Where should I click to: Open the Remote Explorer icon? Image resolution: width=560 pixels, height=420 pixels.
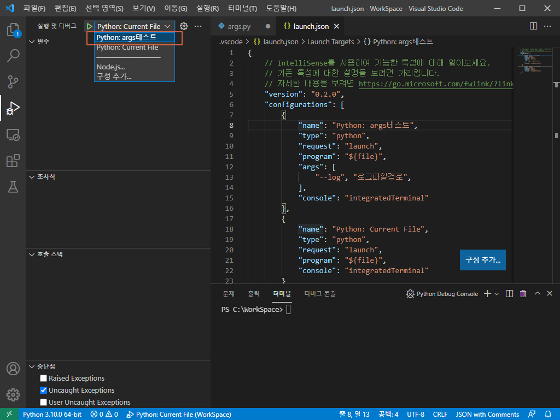(13, 135)
